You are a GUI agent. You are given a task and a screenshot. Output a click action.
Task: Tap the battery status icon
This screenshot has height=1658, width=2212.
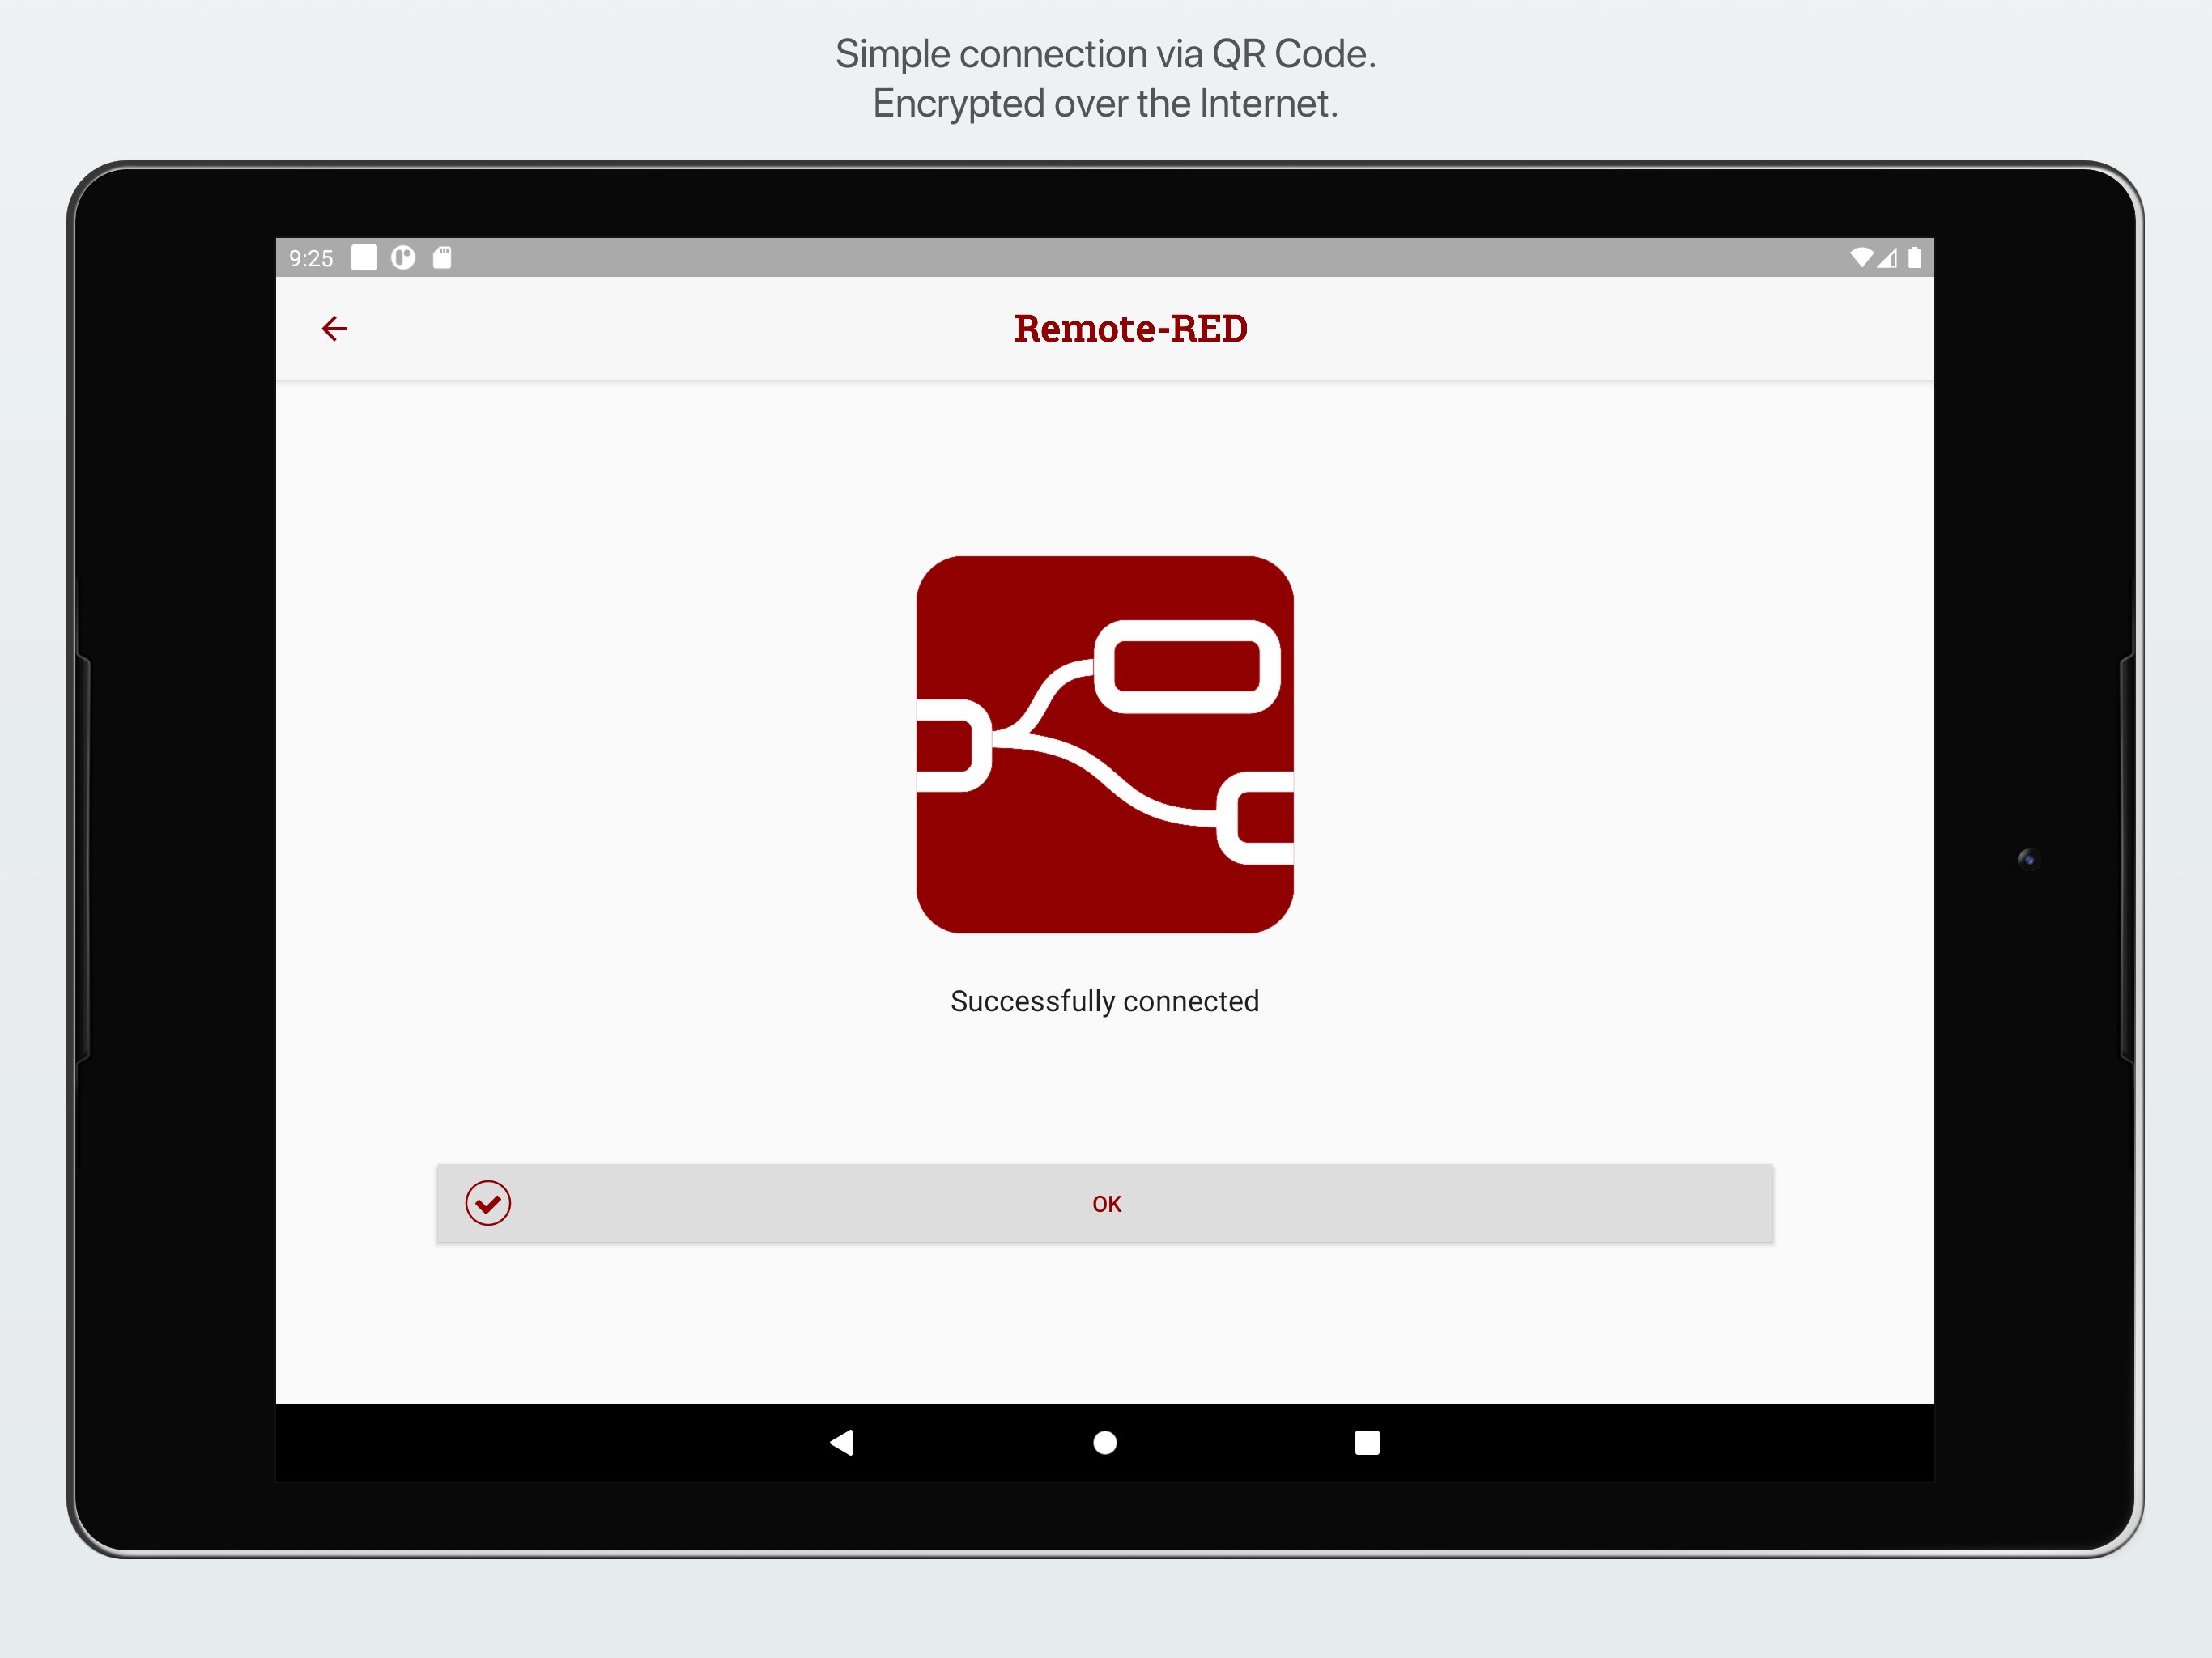(x=1914, y=258)
